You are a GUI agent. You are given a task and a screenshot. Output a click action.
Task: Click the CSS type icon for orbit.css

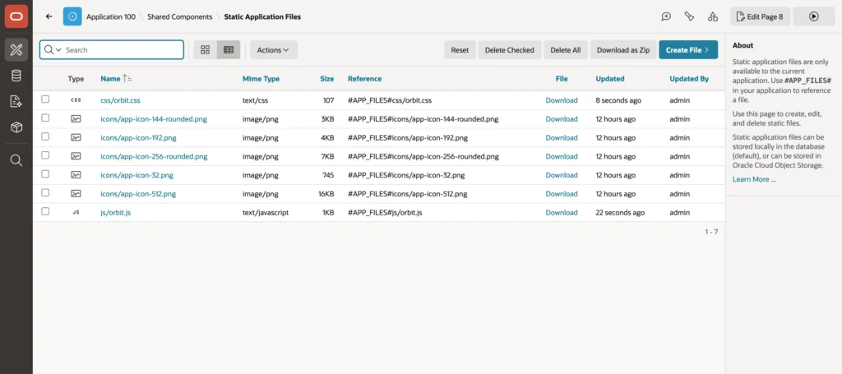click(76, 100)
